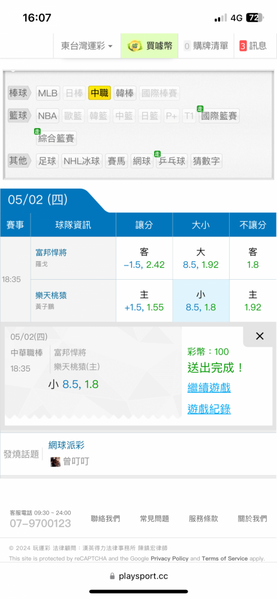Select the 中籃 tab
The height and width of the screenshot is (599, 277).
[x=124, y=116]
